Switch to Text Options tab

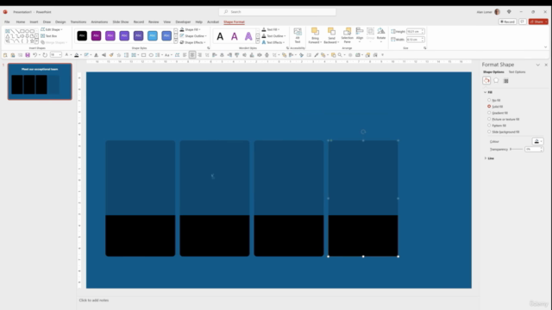tap(517, 72)
